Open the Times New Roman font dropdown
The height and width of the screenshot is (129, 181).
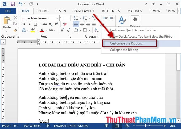(x=57, y=18)
